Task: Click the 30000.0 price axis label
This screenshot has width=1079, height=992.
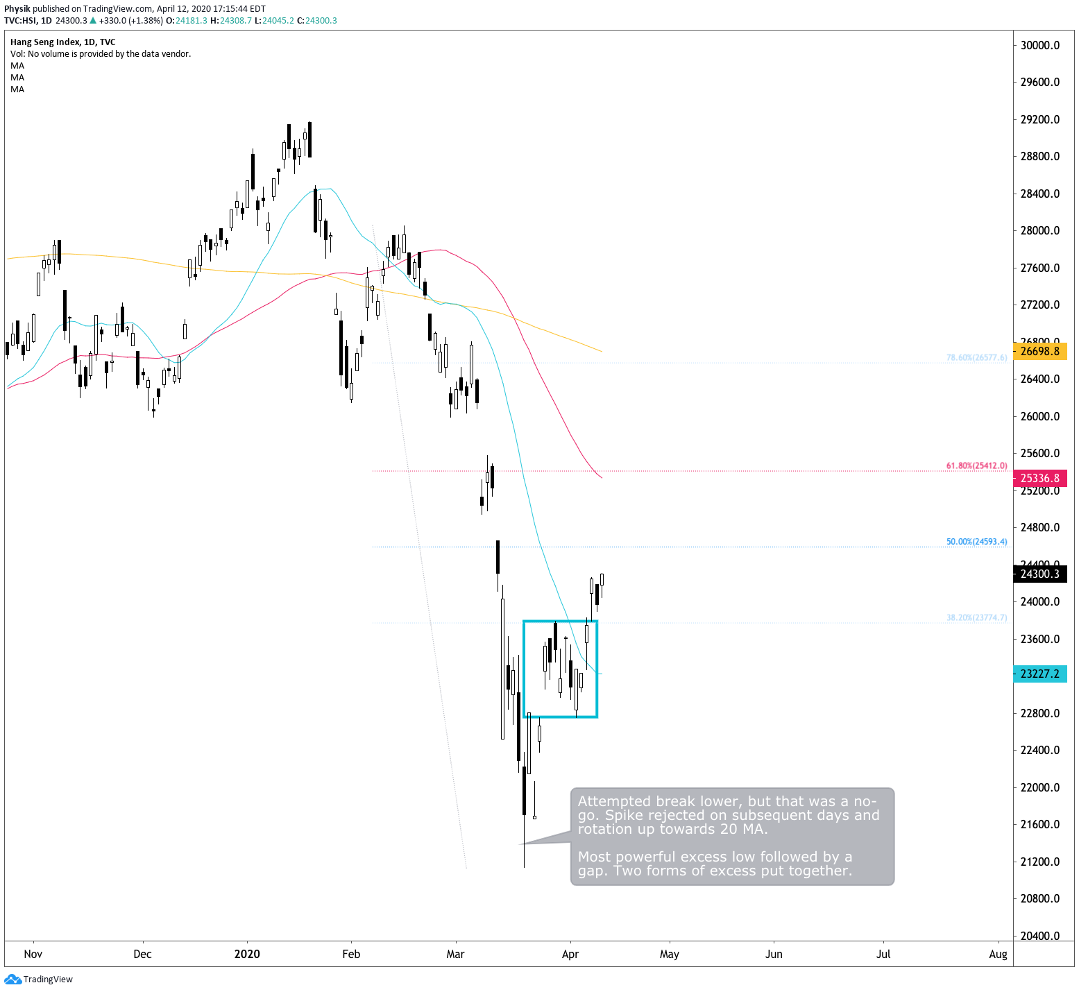Action: [x=1040, y=45]
